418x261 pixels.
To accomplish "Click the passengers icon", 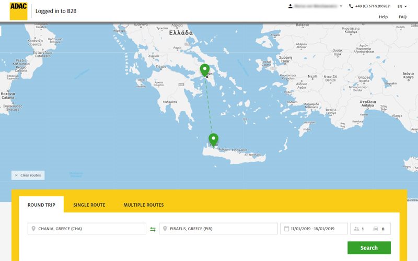I will (357, 229).
